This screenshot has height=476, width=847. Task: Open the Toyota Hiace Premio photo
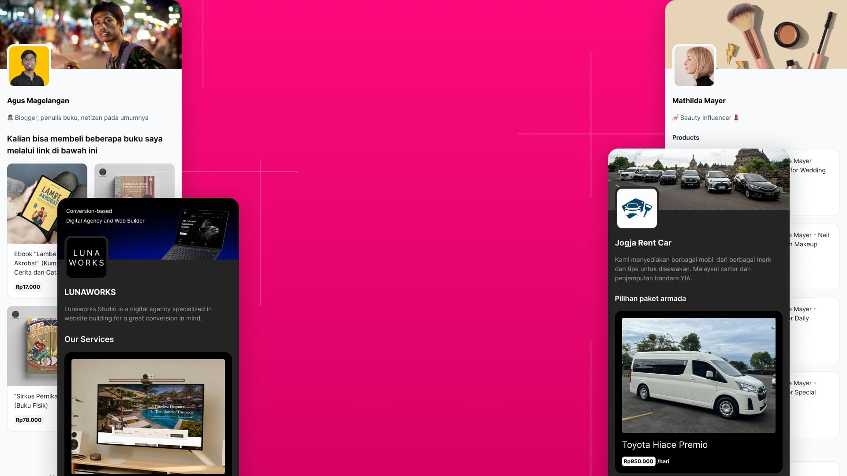pyautogui.click(x=698, y=375)
